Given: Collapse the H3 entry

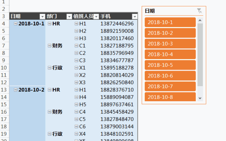Looking at the screenshot, I should click(x=76, y=38).
